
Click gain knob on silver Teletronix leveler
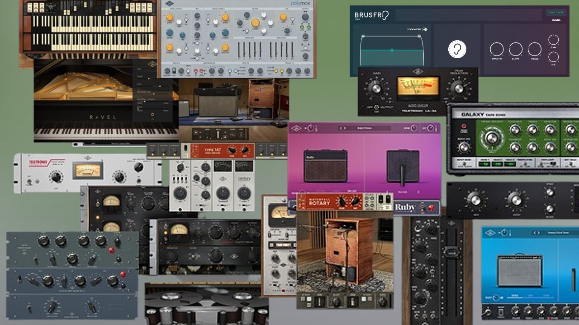click(x=57, y=176)
